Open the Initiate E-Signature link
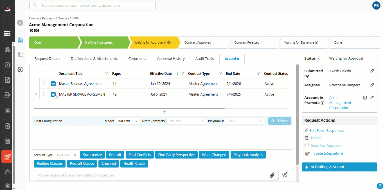 pyautogui.click(x=327, y=153)
